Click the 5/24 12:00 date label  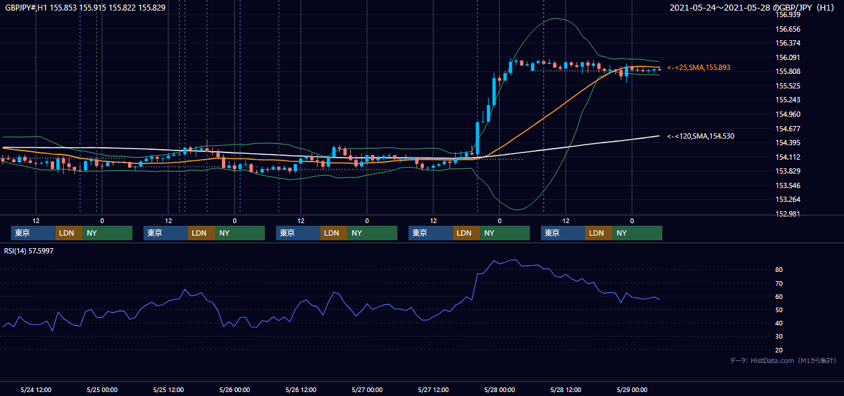[36, 389]
